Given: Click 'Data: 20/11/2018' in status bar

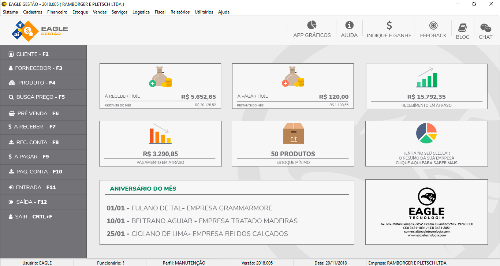Looking at the screenshot, I should (331, 263).
